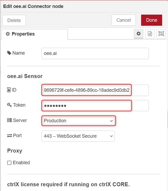The height and width of the screenshot is (191, 168).
Task: Open the node description document icon
Action: point(150,33)
